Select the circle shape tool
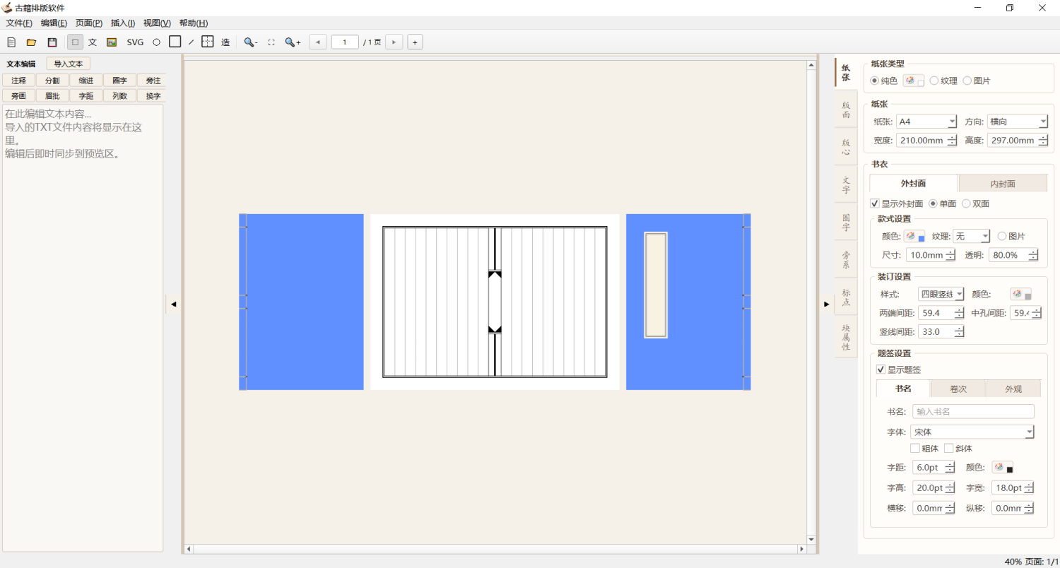 coord(156,42)
